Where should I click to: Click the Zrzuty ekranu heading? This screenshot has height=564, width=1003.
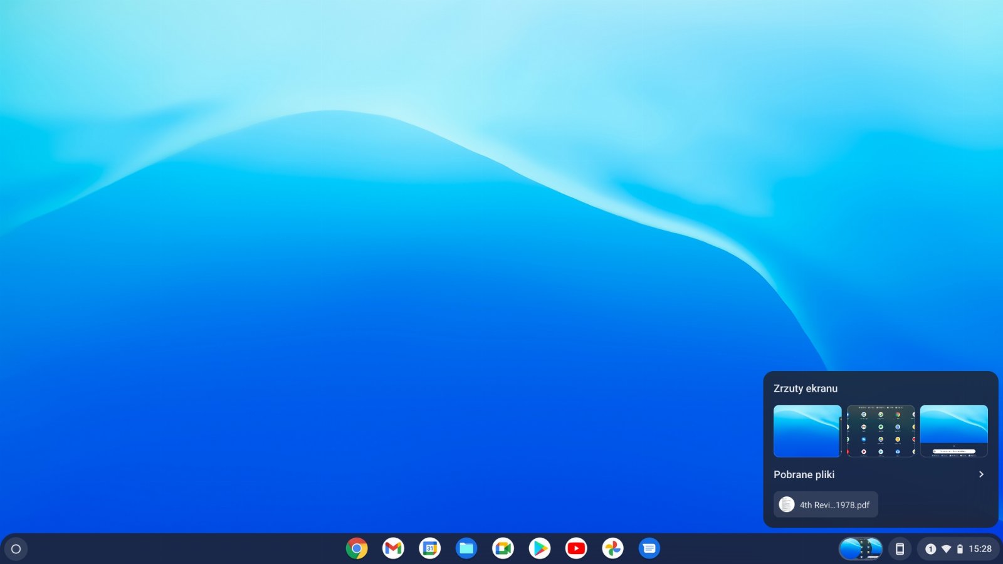pyautogui.click(x=806, y=389)
